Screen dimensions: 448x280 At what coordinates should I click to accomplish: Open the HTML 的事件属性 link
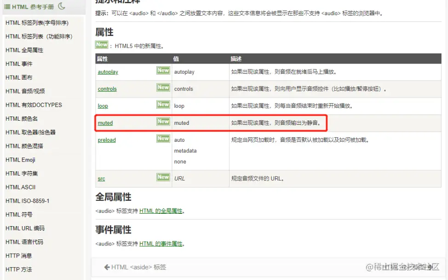[161, 244]
